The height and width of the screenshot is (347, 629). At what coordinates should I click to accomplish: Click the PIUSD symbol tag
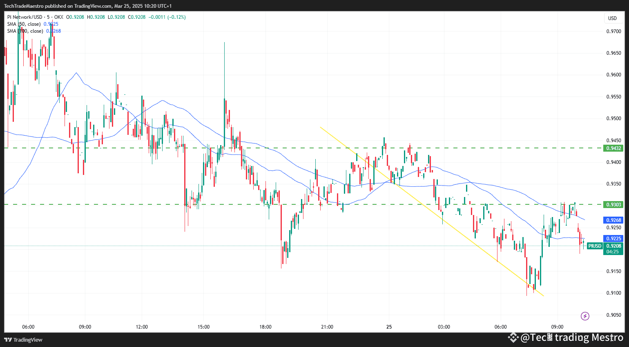pos(595,246)
